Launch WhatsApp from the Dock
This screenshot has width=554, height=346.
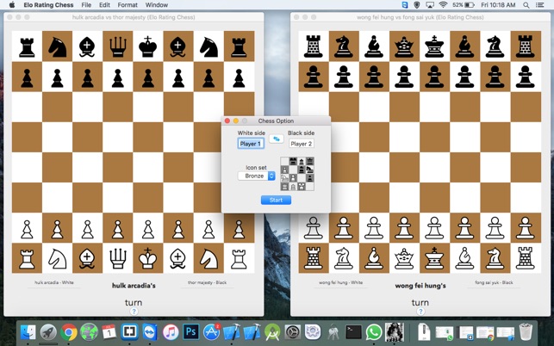coord(374,332)
